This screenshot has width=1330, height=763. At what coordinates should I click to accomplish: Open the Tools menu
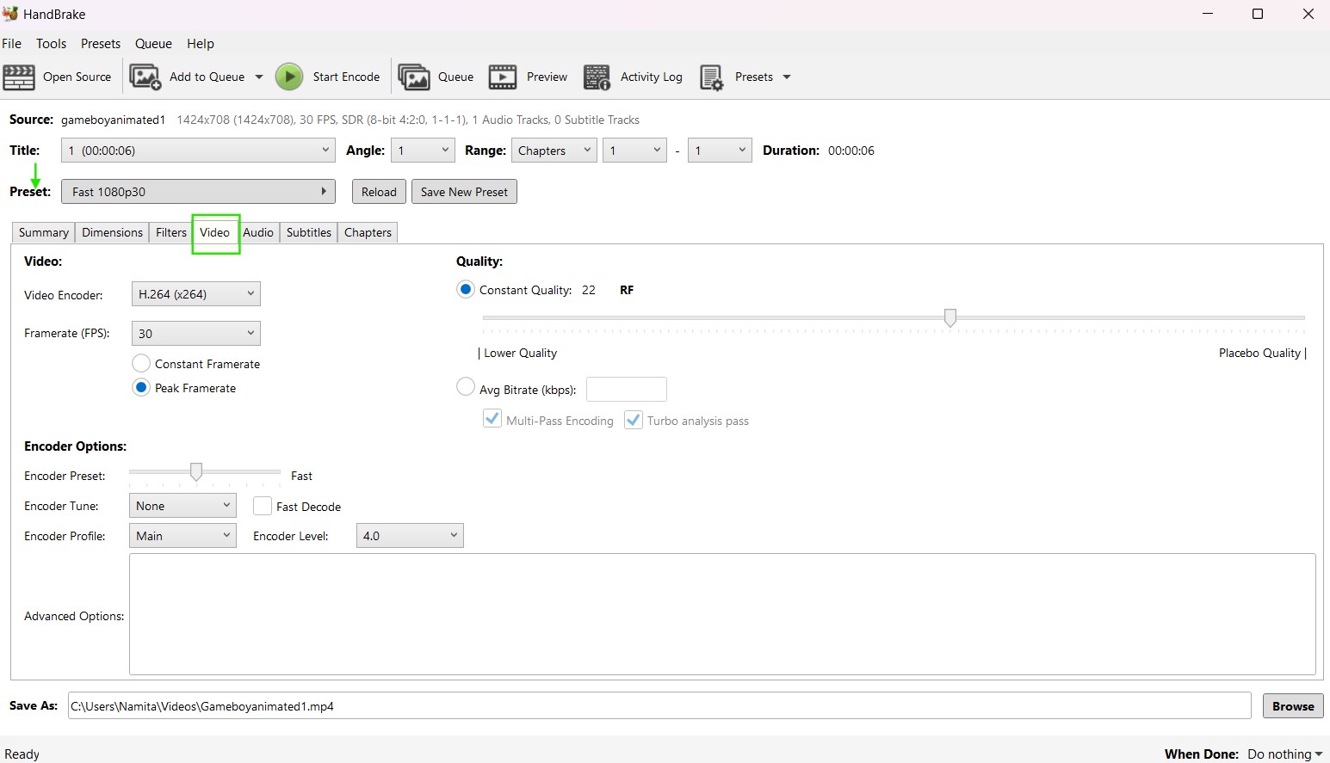pos(51,44)
